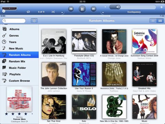Open the INXS Kick Music cover
This screenshot has height=124, width=165.
tap(144, 107)
